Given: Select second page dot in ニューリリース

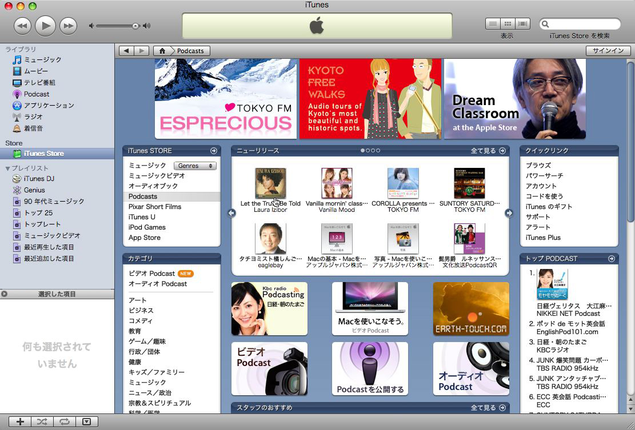Looking at the screenshot, I should point(368,151).
